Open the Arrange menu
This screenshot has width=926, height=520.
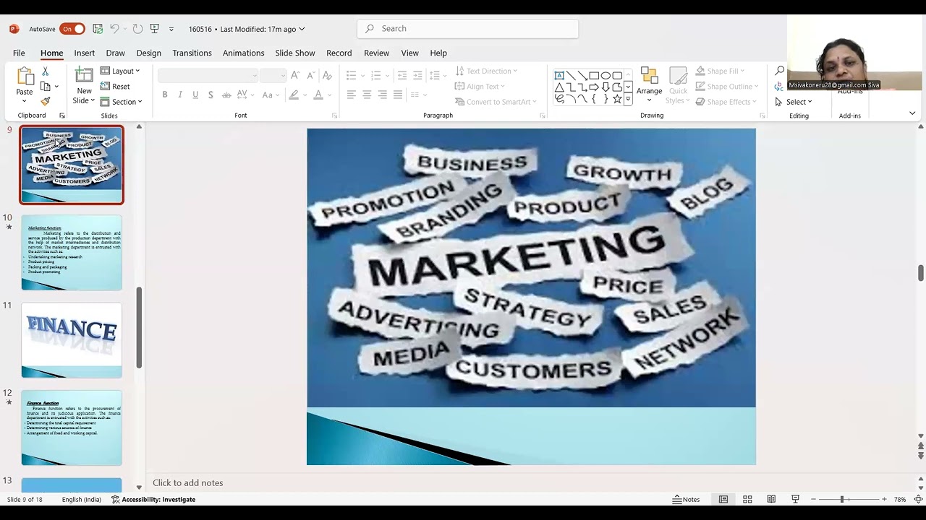tap(649, 85)
